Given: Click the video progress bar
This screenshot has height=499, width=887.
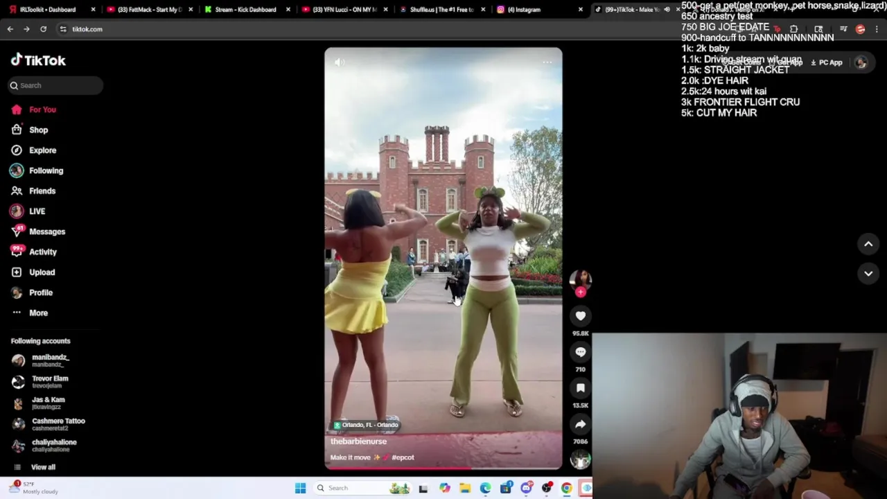Looking at the screenshot, I should (x=443, y=468).
